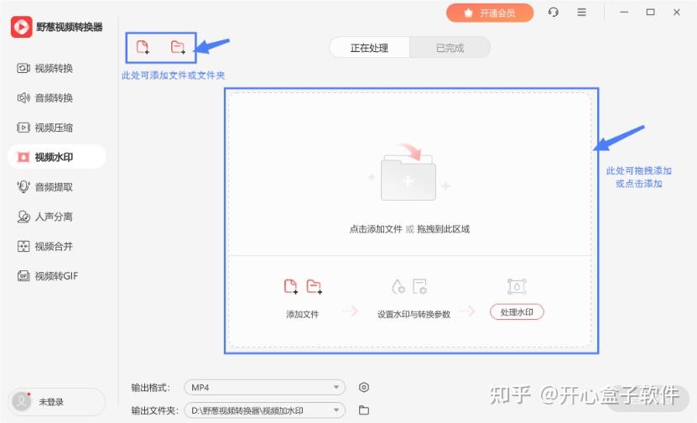Screen dimensions: 697x423
Task: Open the 输出格式 MP4 dropdown
Action: click(265, 388)
